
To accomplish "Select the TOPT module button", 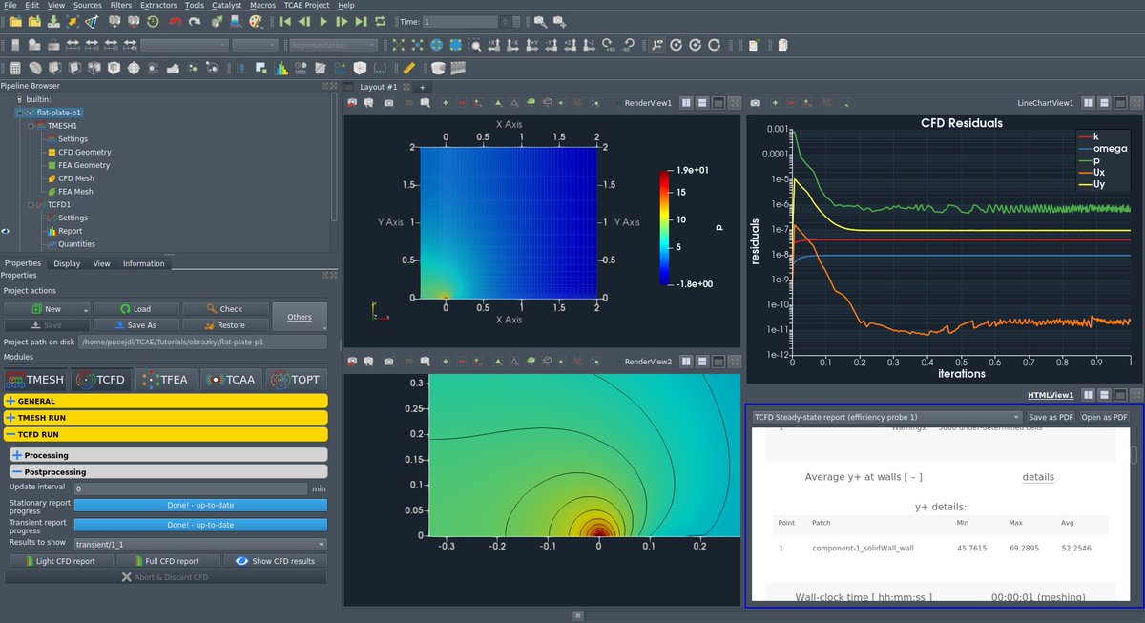I will point(296,379).
